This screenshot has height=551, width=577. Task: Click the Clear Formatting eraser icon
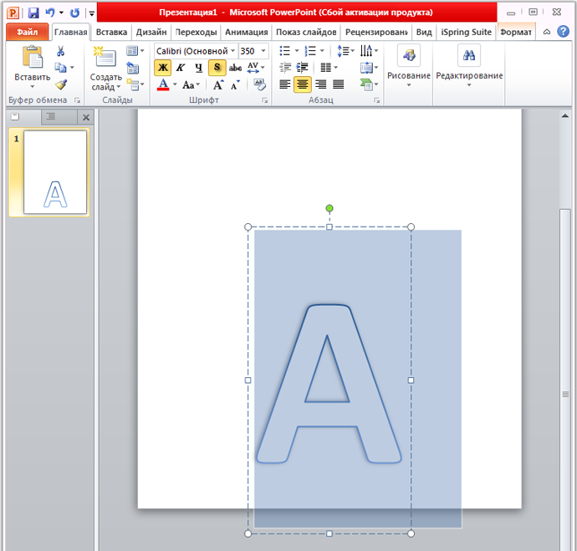click(x=259, y=84)
